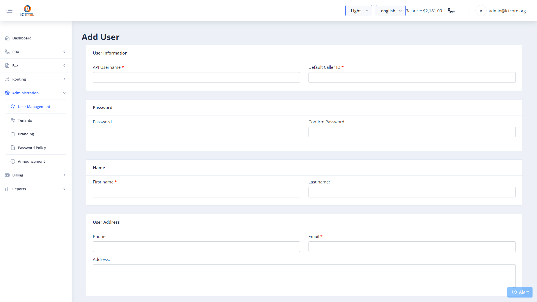This screenshot has height=302, width=537.
Task: Click the User Management person icon
Action: point(13,107)
